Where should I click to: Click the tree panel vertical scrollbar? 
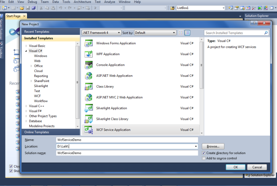[x=78, y=82]
